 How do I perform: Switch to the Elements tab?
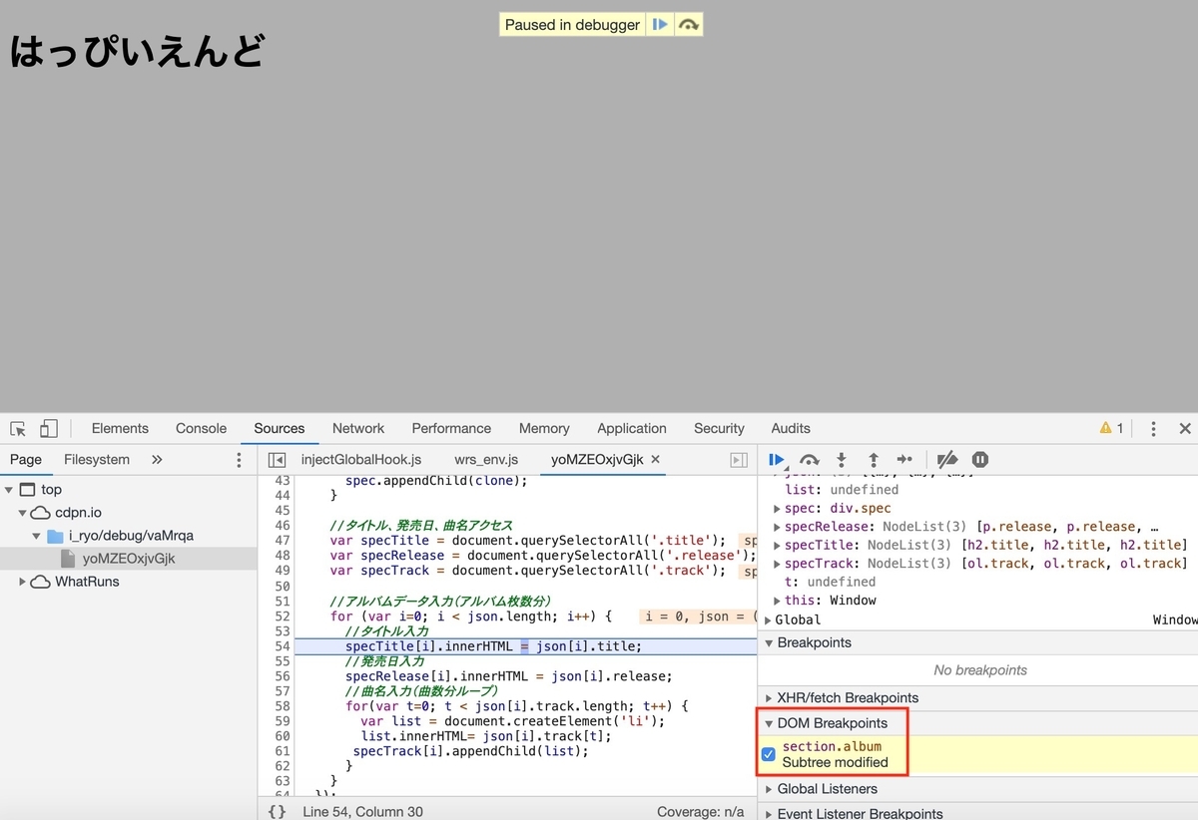(120, 428)
